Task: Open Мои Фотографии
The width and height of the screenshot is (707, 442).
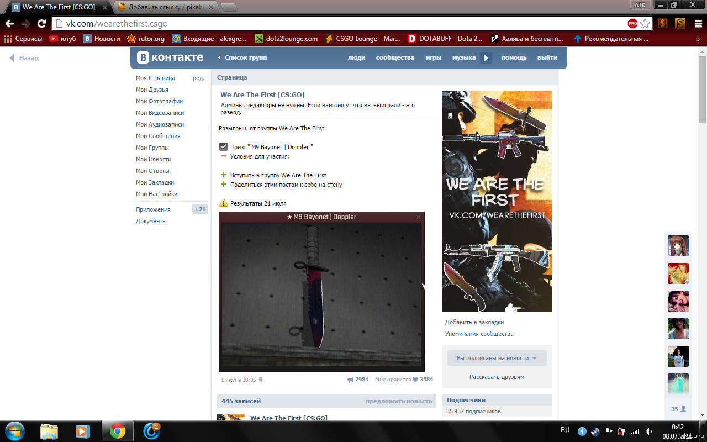Action: (159, 101)
